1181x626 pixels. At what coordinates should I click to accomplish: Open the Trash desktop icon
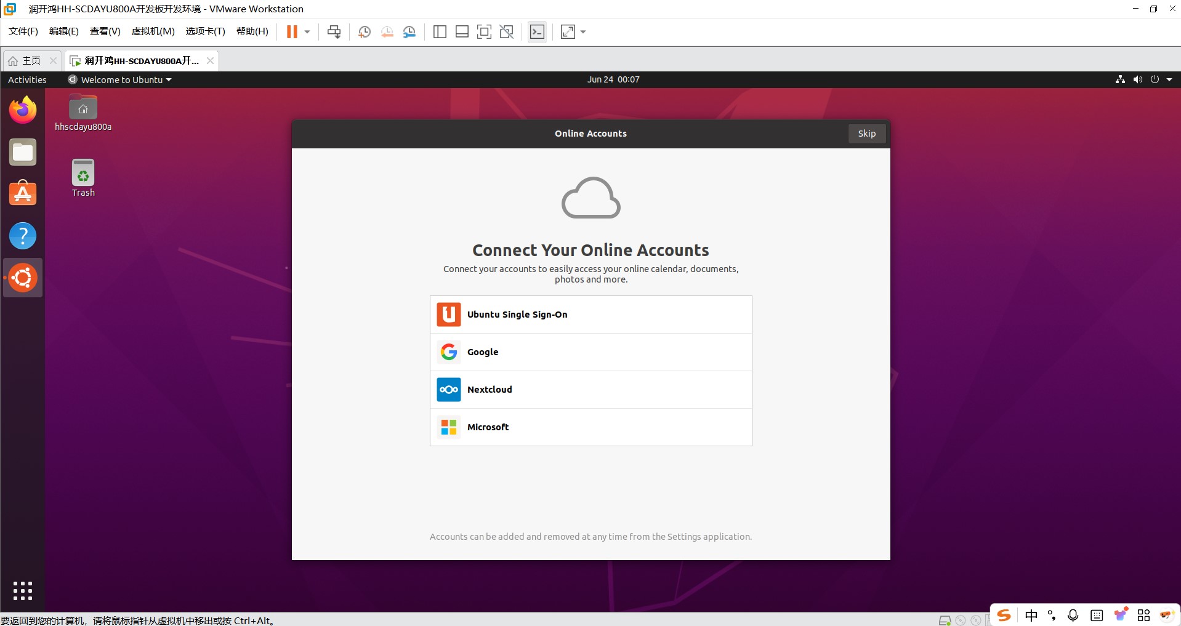coord(83,179)
